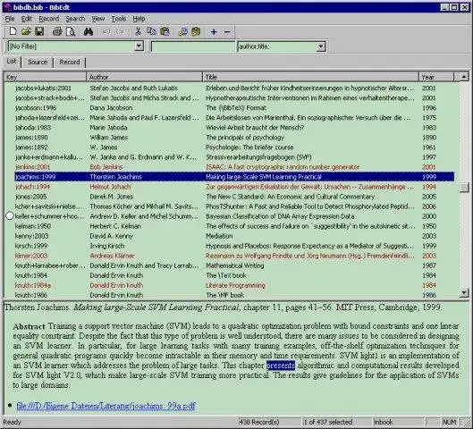Switch to the Record tab
This screenshot has width=473, height=429.
(x=70, y=62)
